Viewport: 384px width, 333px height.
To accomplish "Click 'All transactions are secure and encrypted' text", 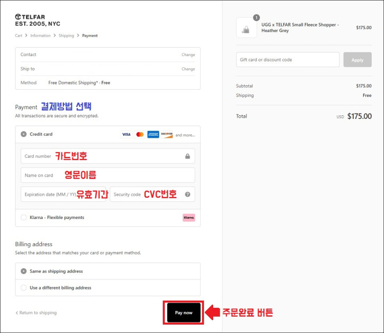I will point(56,116).
